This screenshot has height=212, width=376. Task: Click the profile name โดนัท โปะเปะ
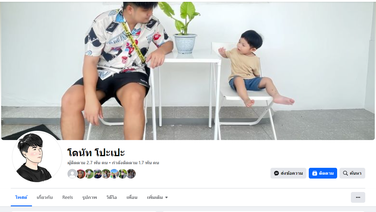(96, 153)
